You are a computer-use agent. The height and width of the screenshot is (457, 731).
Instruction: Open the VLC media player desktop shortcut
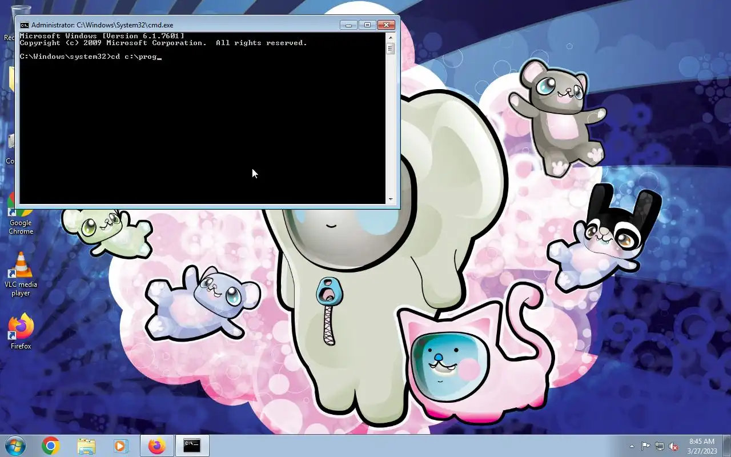tap(21, 275)
